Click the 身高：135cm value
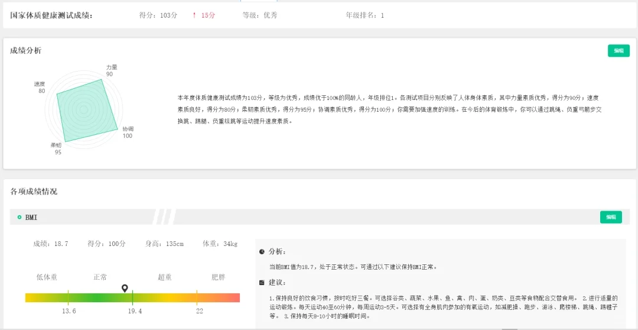The height and width of the screenshot is (330, 638). pyautogui.click(x=164, y=244)
